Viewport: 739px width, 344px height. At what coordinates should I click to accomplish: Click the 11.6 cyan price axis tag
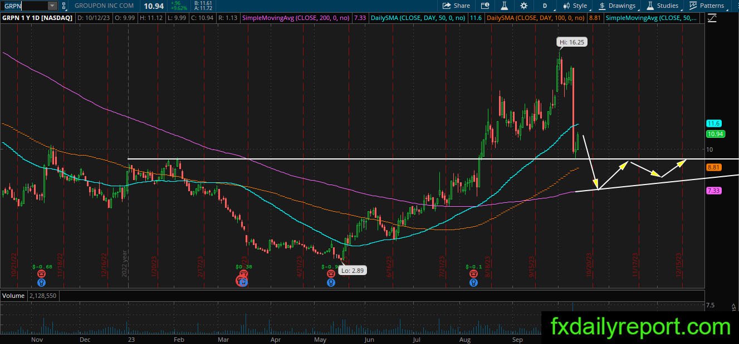point(713,123)
